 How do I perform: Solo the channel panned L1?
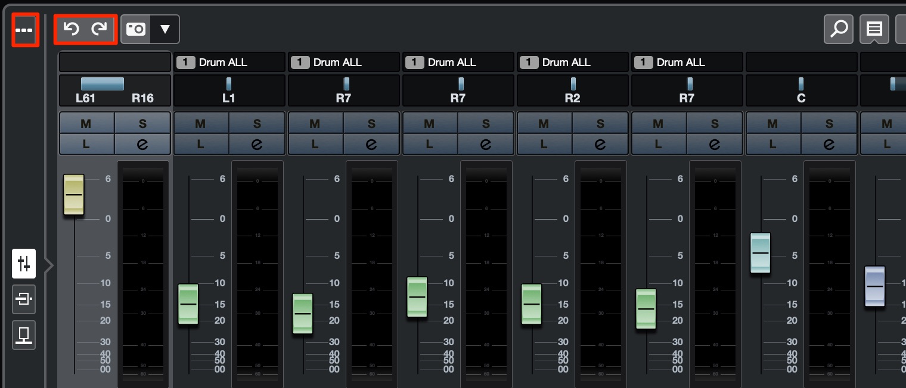pos(257,123)
